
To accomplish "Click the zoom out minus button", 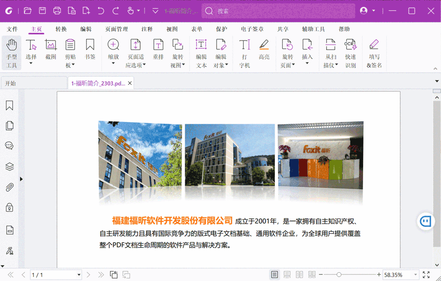I will pyautogui.click(x=321, y=275).
